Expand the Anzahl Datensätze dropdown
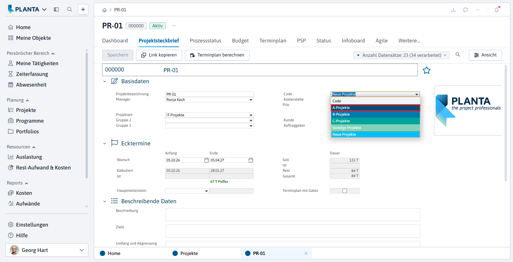The width and height of the screenshot is (513, 262). click(x=401, y=55)
